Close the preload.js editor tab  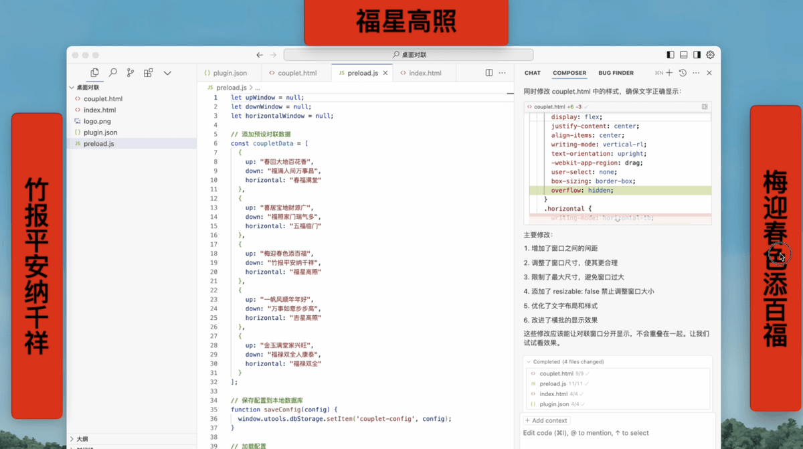(385, 73)
